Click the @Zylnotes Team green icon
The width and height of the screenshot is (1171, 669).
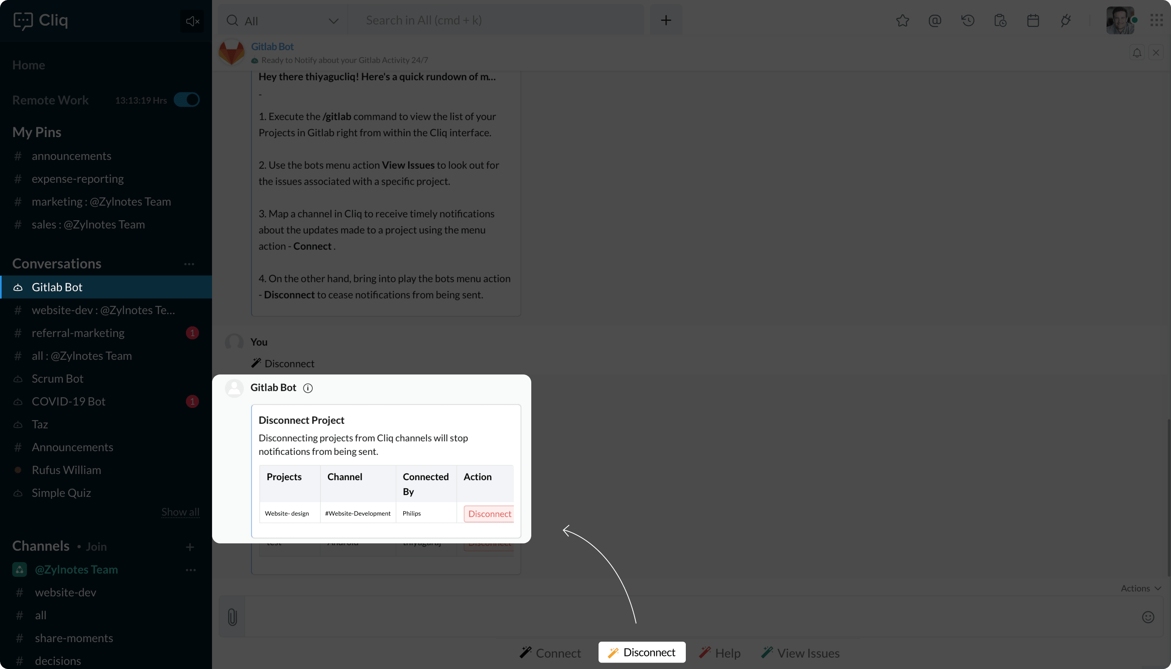19,570
